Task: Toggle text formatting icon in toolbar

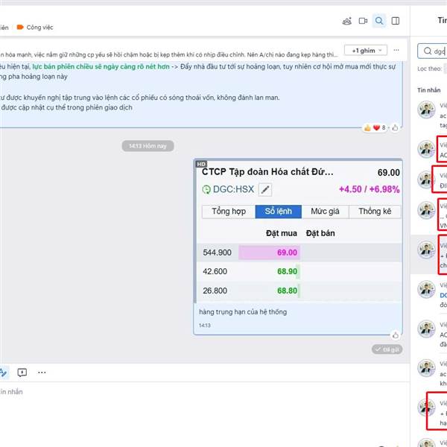Action: point(4,372)
